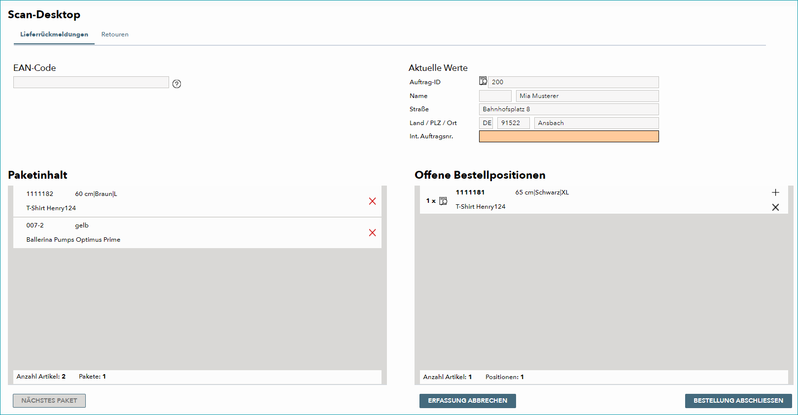Add open position 1111181 with plus icon
Screen dimensions: 798x415
coord(775,192)
